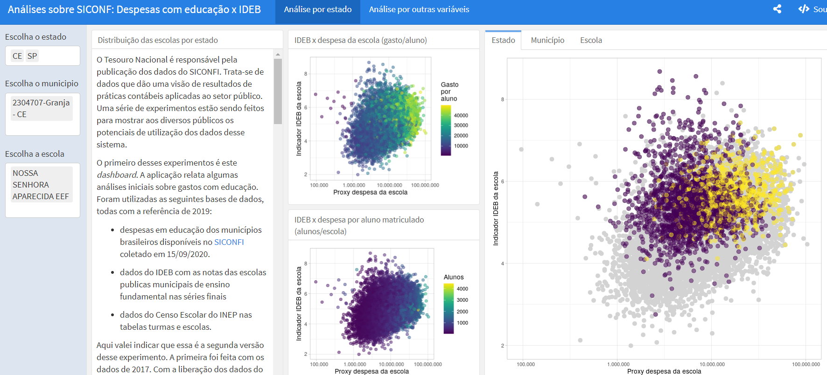The image size is (827, 375).
Task: Follow the SICONFI hyperlink in the text
Action: pyautogui.click(x=229, y=242)
